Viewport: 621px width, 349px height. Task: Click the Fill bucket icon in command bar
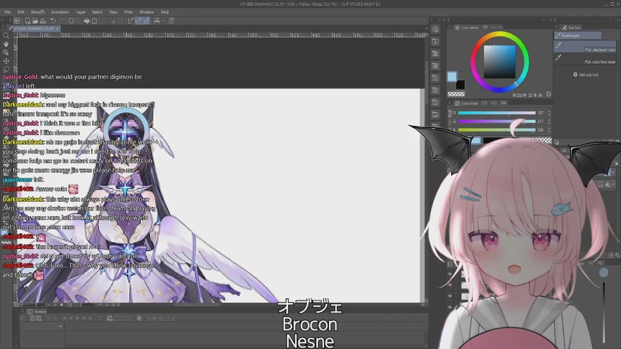tap(86, 21)
